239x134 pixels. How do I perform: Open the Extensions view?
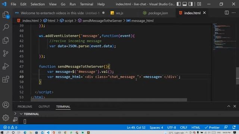[6, 79]
